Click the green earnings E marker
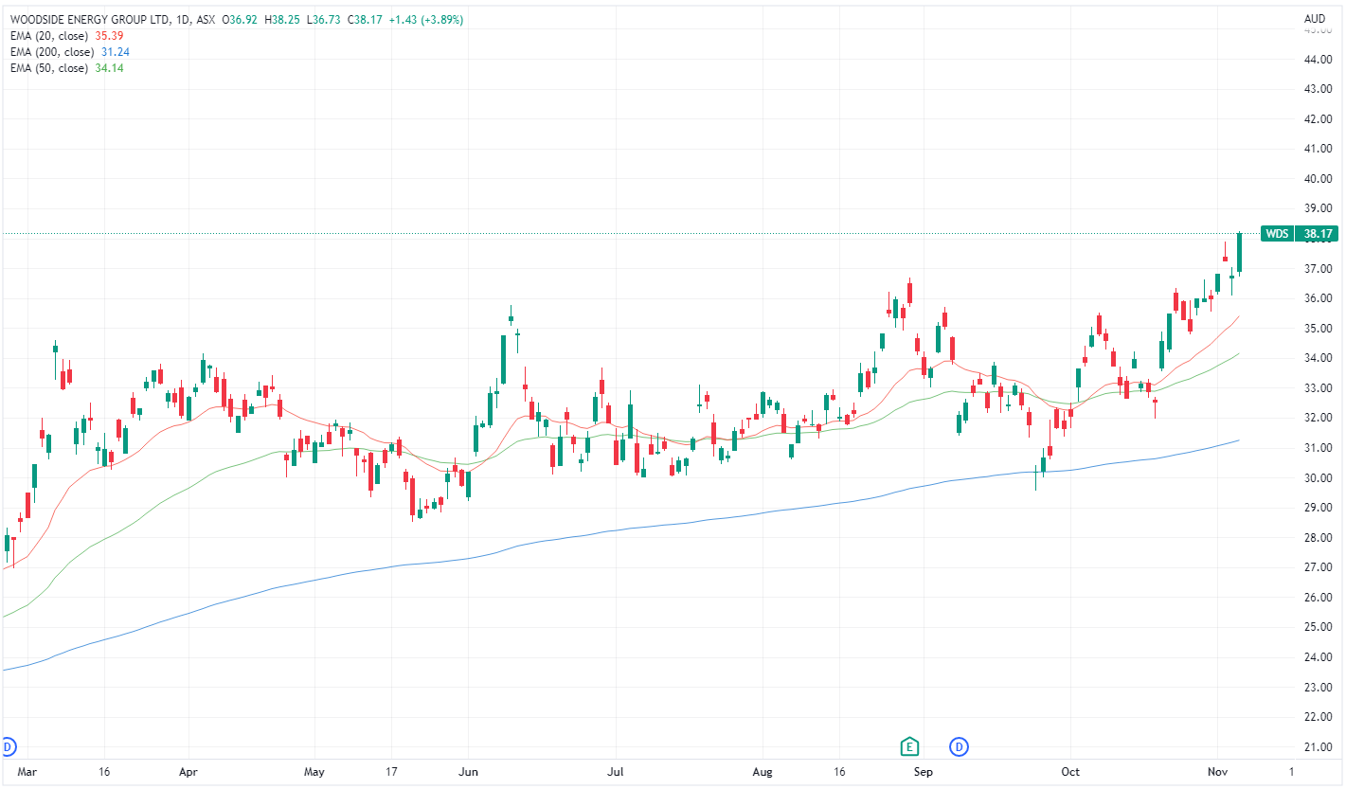 click(909, 745)
